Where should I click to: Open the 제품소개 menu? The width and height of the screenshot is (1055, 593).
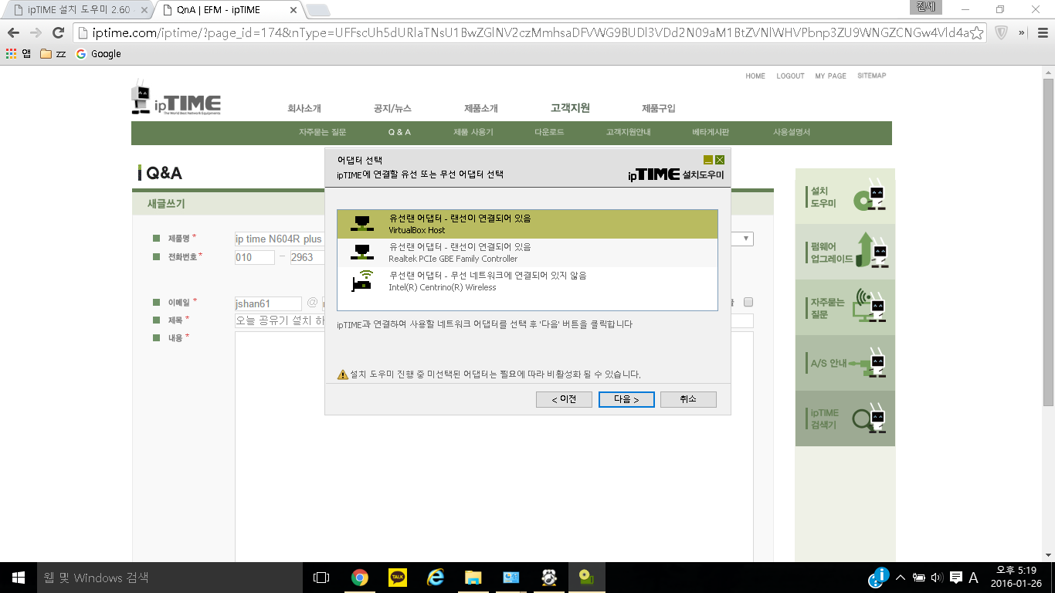(481, 109)
